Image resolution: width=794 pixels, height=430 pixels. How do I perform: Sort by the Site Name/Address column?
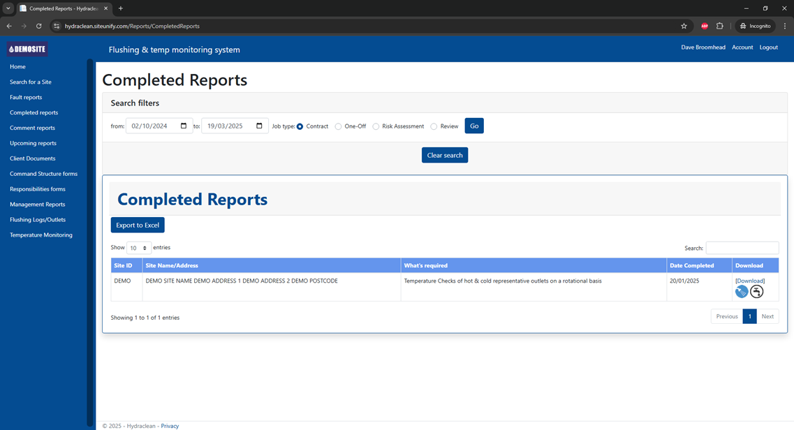[272, 265]
